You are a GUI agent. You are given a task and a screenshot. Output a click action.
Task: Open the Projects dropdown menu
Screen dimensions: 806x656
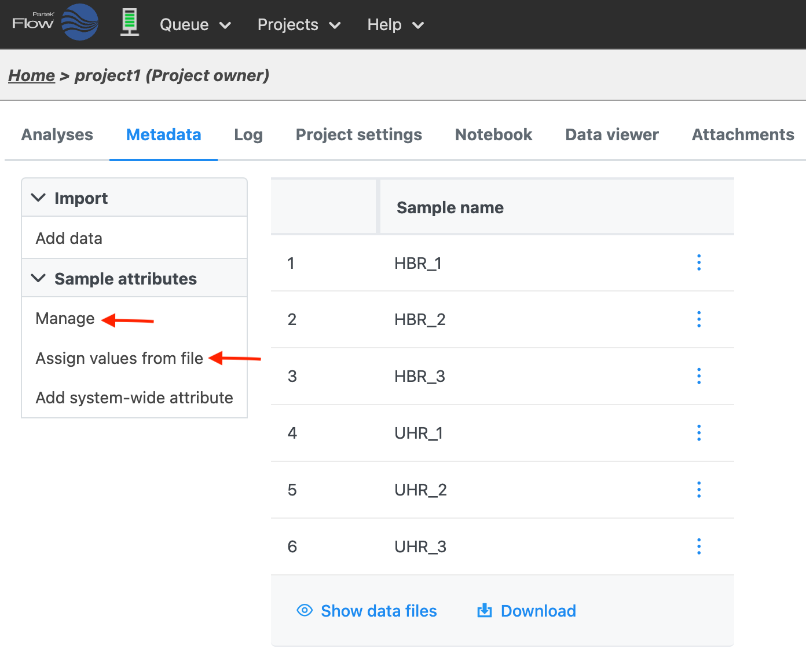[x=299, y=25]
